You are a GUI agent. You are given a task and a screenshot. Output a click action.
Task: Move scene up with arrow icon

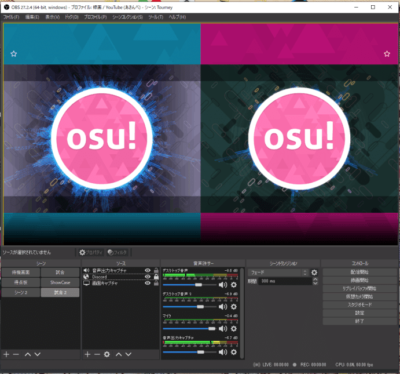click(28, 354)
